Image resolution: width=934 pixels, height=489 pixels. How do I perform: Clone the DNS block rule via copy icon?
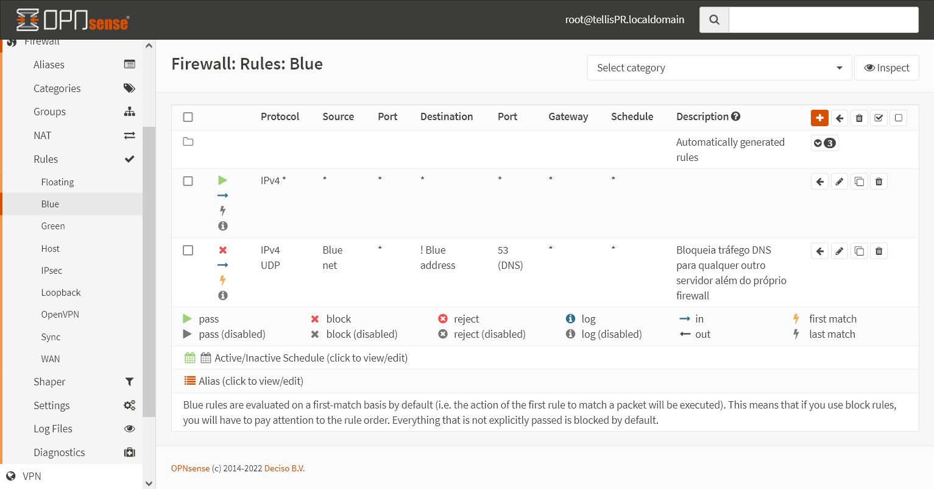point(859,251)
